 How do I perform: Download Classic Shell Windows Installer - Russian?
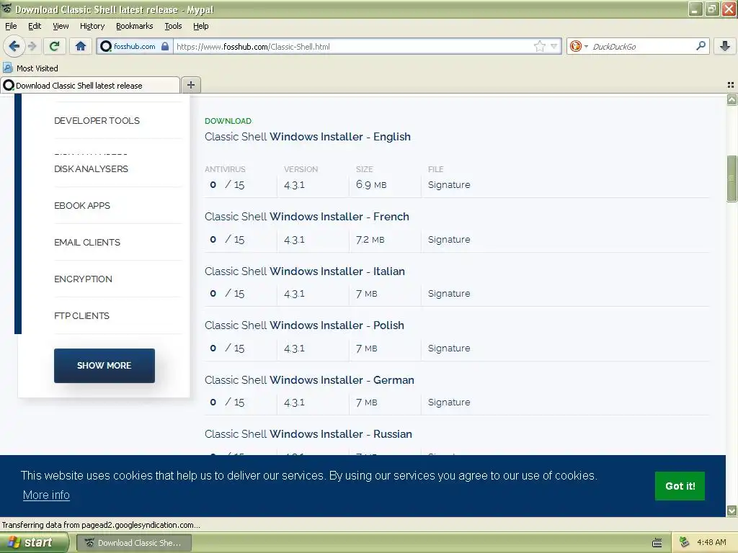pos(308,434)
